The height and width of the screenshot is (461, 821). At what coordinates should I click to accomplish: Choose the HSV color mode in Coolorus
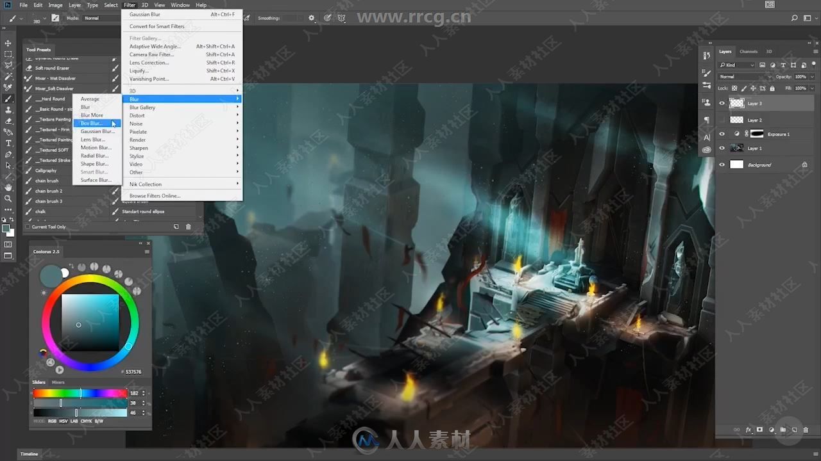(63, 421)
